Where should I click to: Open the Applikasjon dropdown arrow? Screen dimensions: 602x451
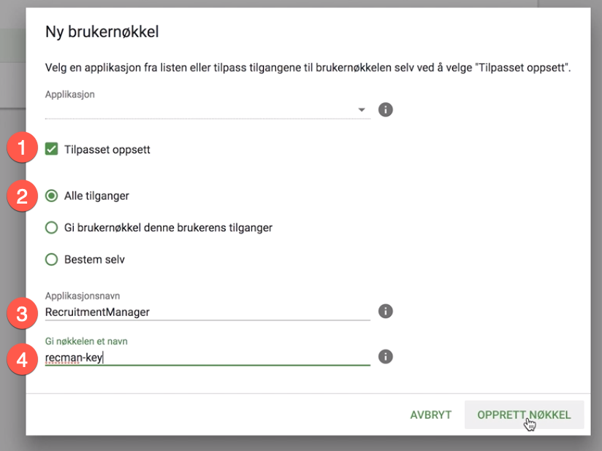tap(362, 110)
